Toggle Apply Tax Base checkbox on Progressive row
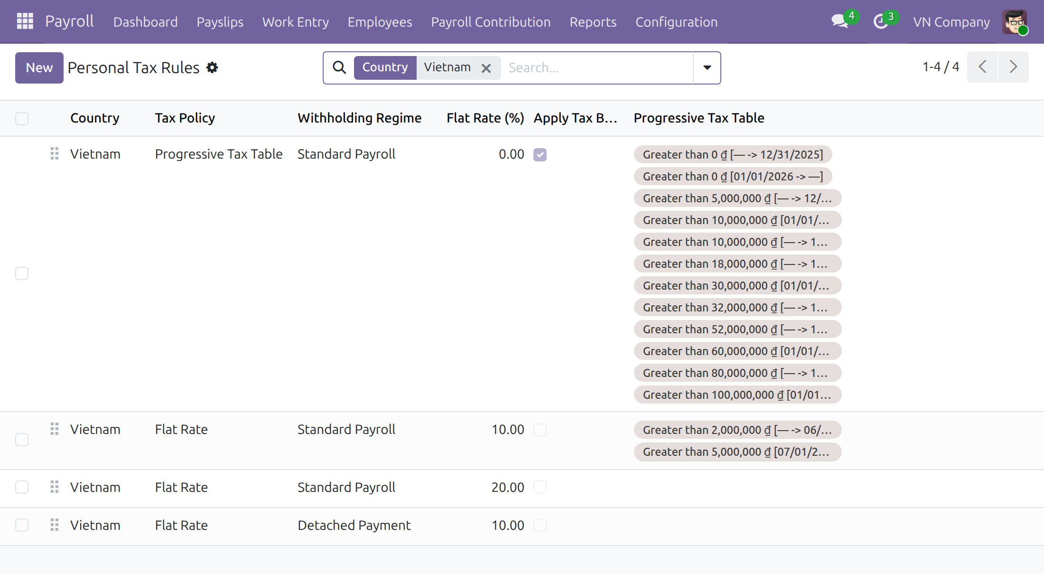This screenshot has height=574, width=1044. tap(540, 155)
